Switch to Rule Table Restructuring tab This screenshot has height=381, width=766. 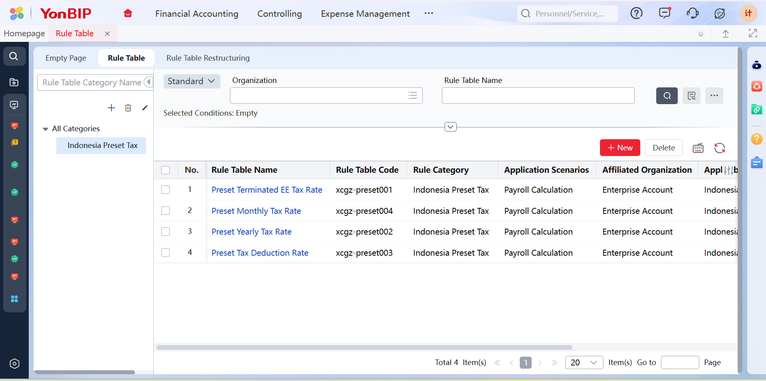tap(208, 58)
